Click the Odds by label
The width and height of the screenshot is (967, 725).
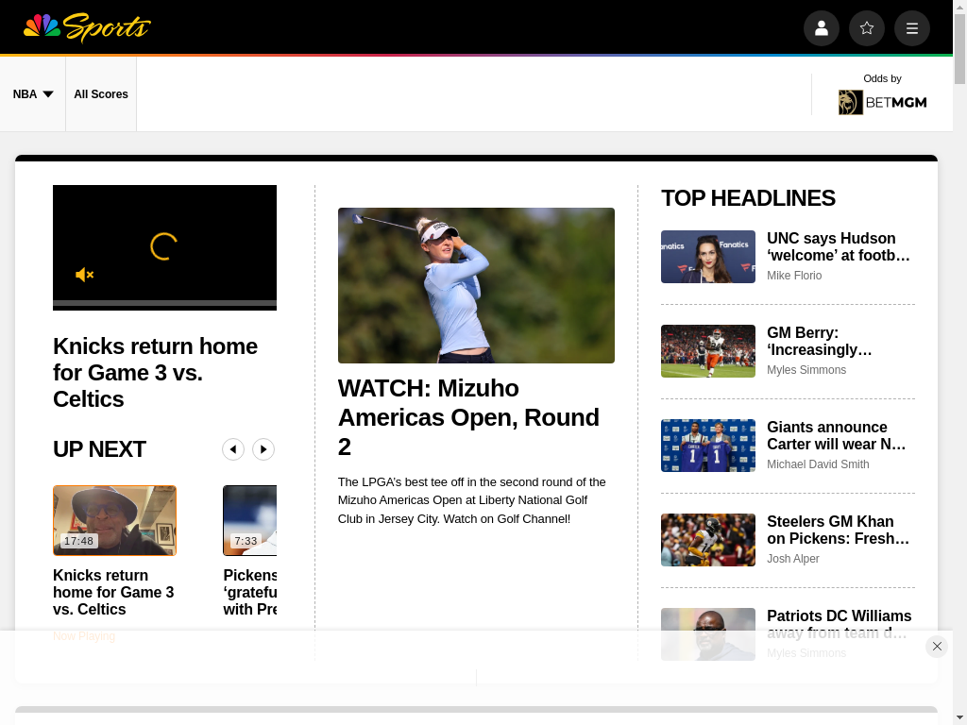[x=883, y=78]
